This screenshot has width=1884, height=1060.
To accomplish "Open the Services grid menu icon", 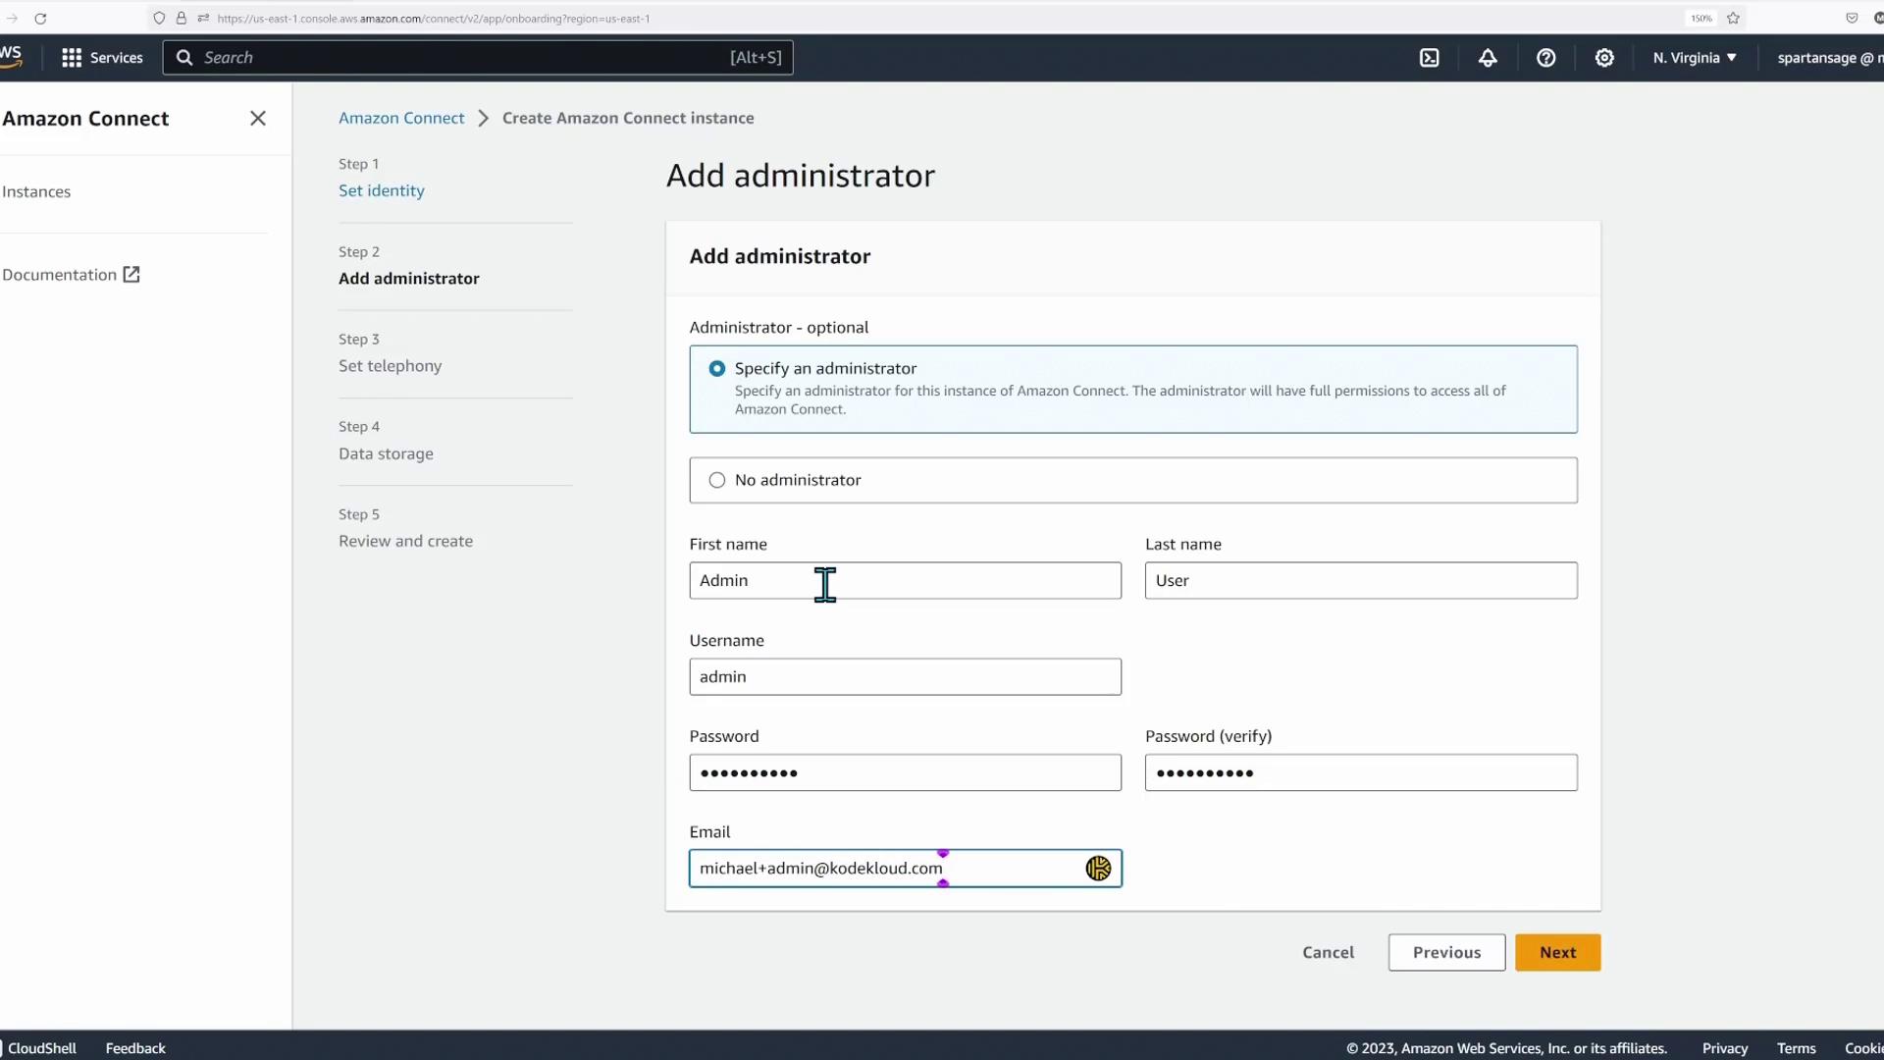I will tap(72, 58).
